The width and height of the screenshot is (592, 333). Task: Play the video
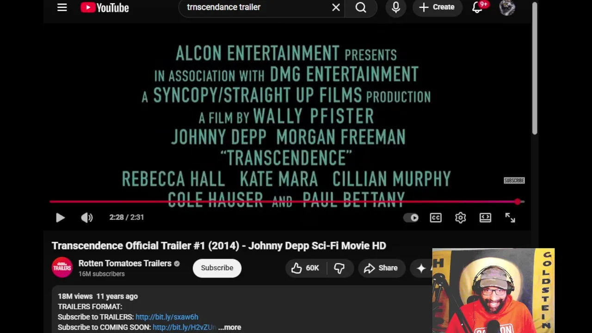click(60, 217)
